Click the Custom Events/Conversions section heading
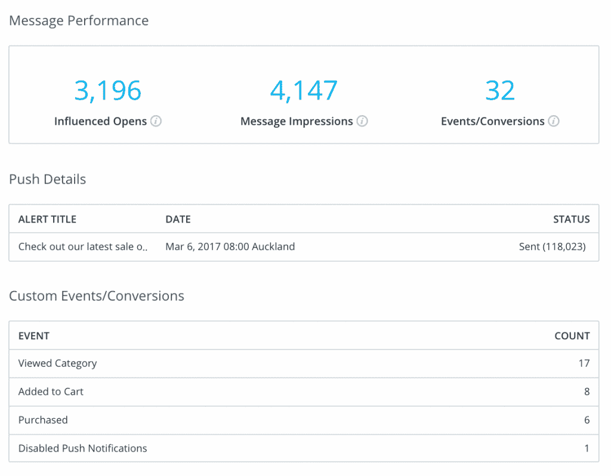 [97, 296]
